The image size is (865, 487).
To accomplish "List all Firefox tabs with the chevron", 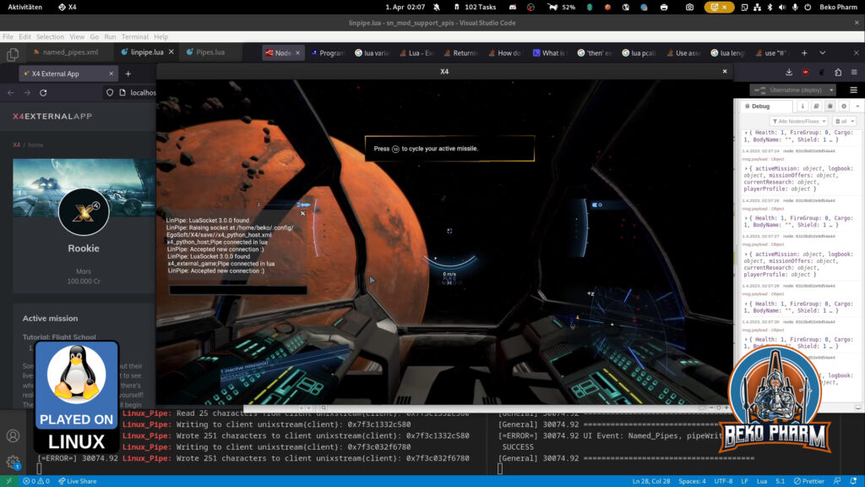I will [823, 53].
